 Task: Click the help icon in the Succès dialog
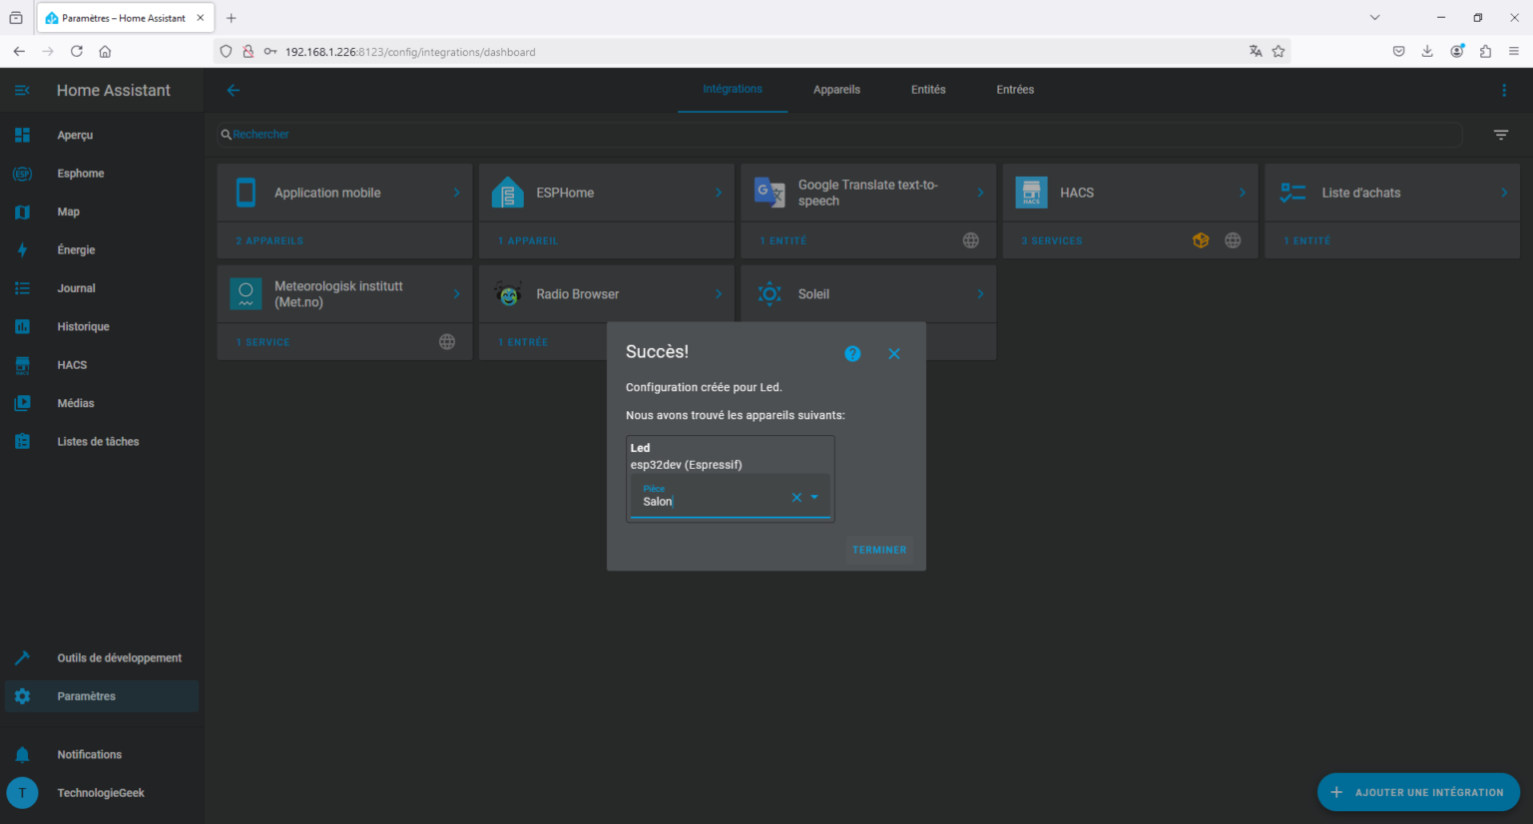tap(852, 353)
